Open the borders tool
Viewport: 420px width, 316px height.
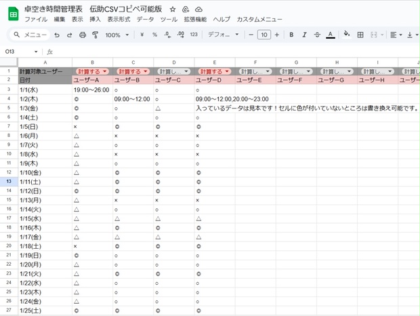(x=360, y=35)
